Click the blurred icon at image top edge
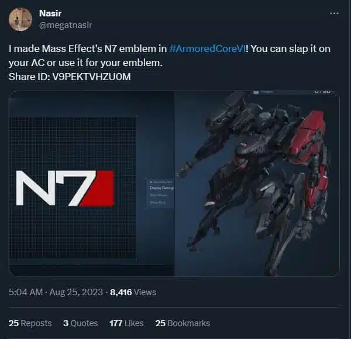Viewport: 351px width, 339px height. pyautogui.click(x=256, y=92)
